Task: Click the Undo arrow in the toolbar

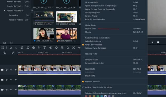Action: pyautogui.click(x=11, y=48)
